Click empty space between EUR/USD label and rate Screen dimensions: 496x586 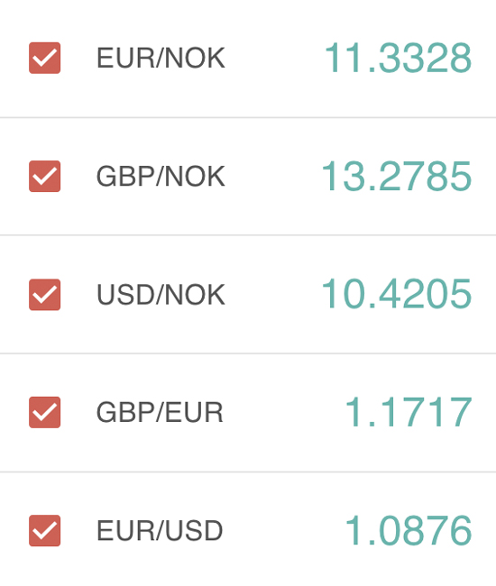[284, 530]
